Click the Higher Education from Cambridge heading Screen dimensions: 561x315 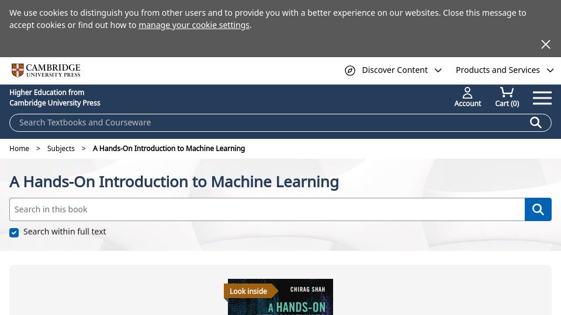pos(55,97)
